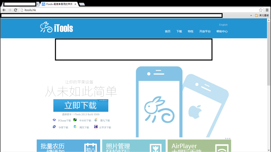271x152 pixels.
Task: Open the 其他書籤 bookmarks folder
Action: (262, 15)
